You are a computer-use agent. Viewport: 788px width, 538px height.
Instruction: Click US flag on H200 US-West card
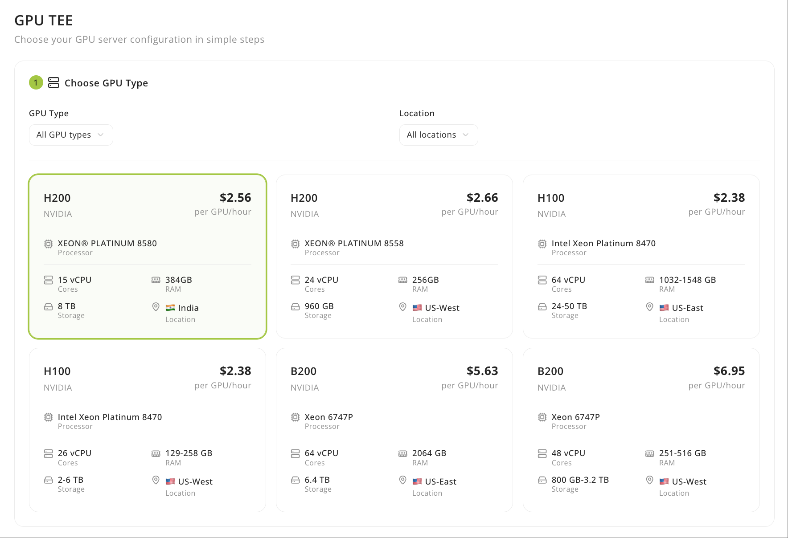417,308
